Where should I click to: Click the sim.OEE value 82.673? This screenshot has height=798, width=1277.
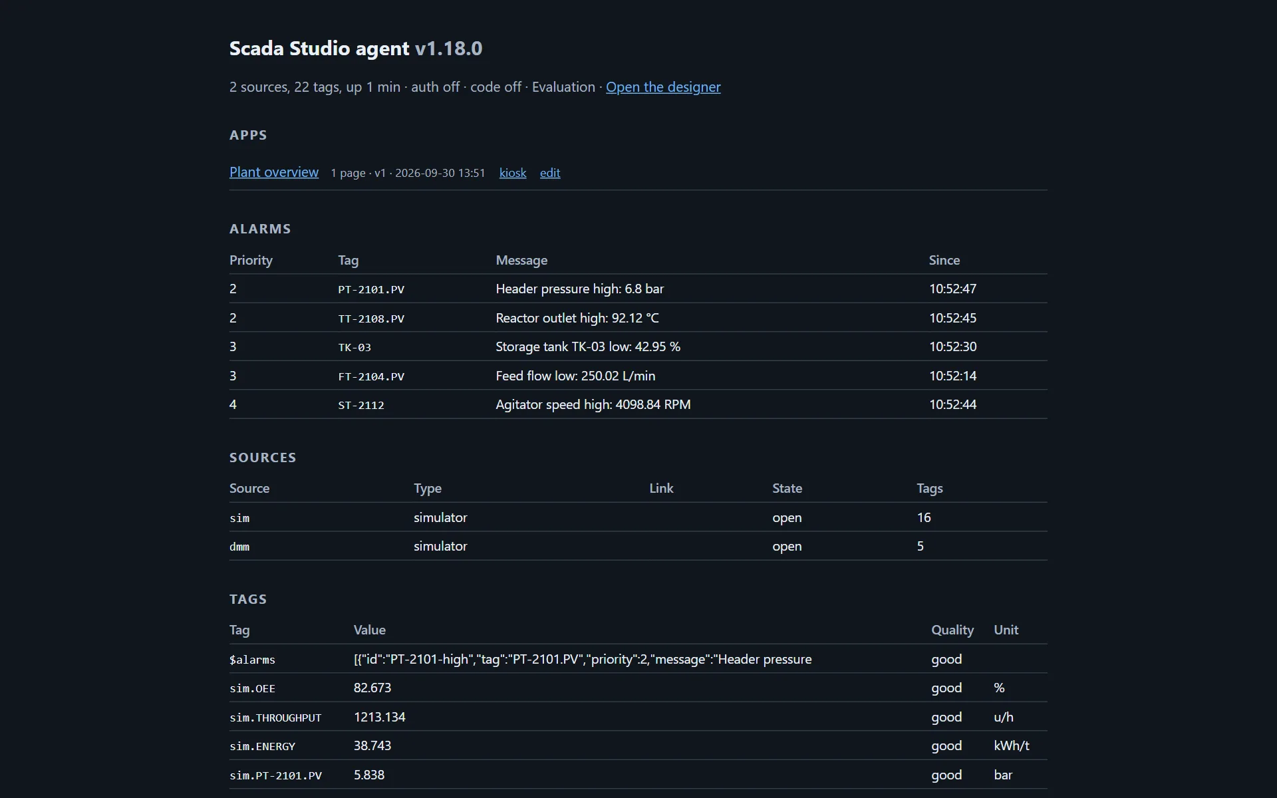tap(372, 688)
